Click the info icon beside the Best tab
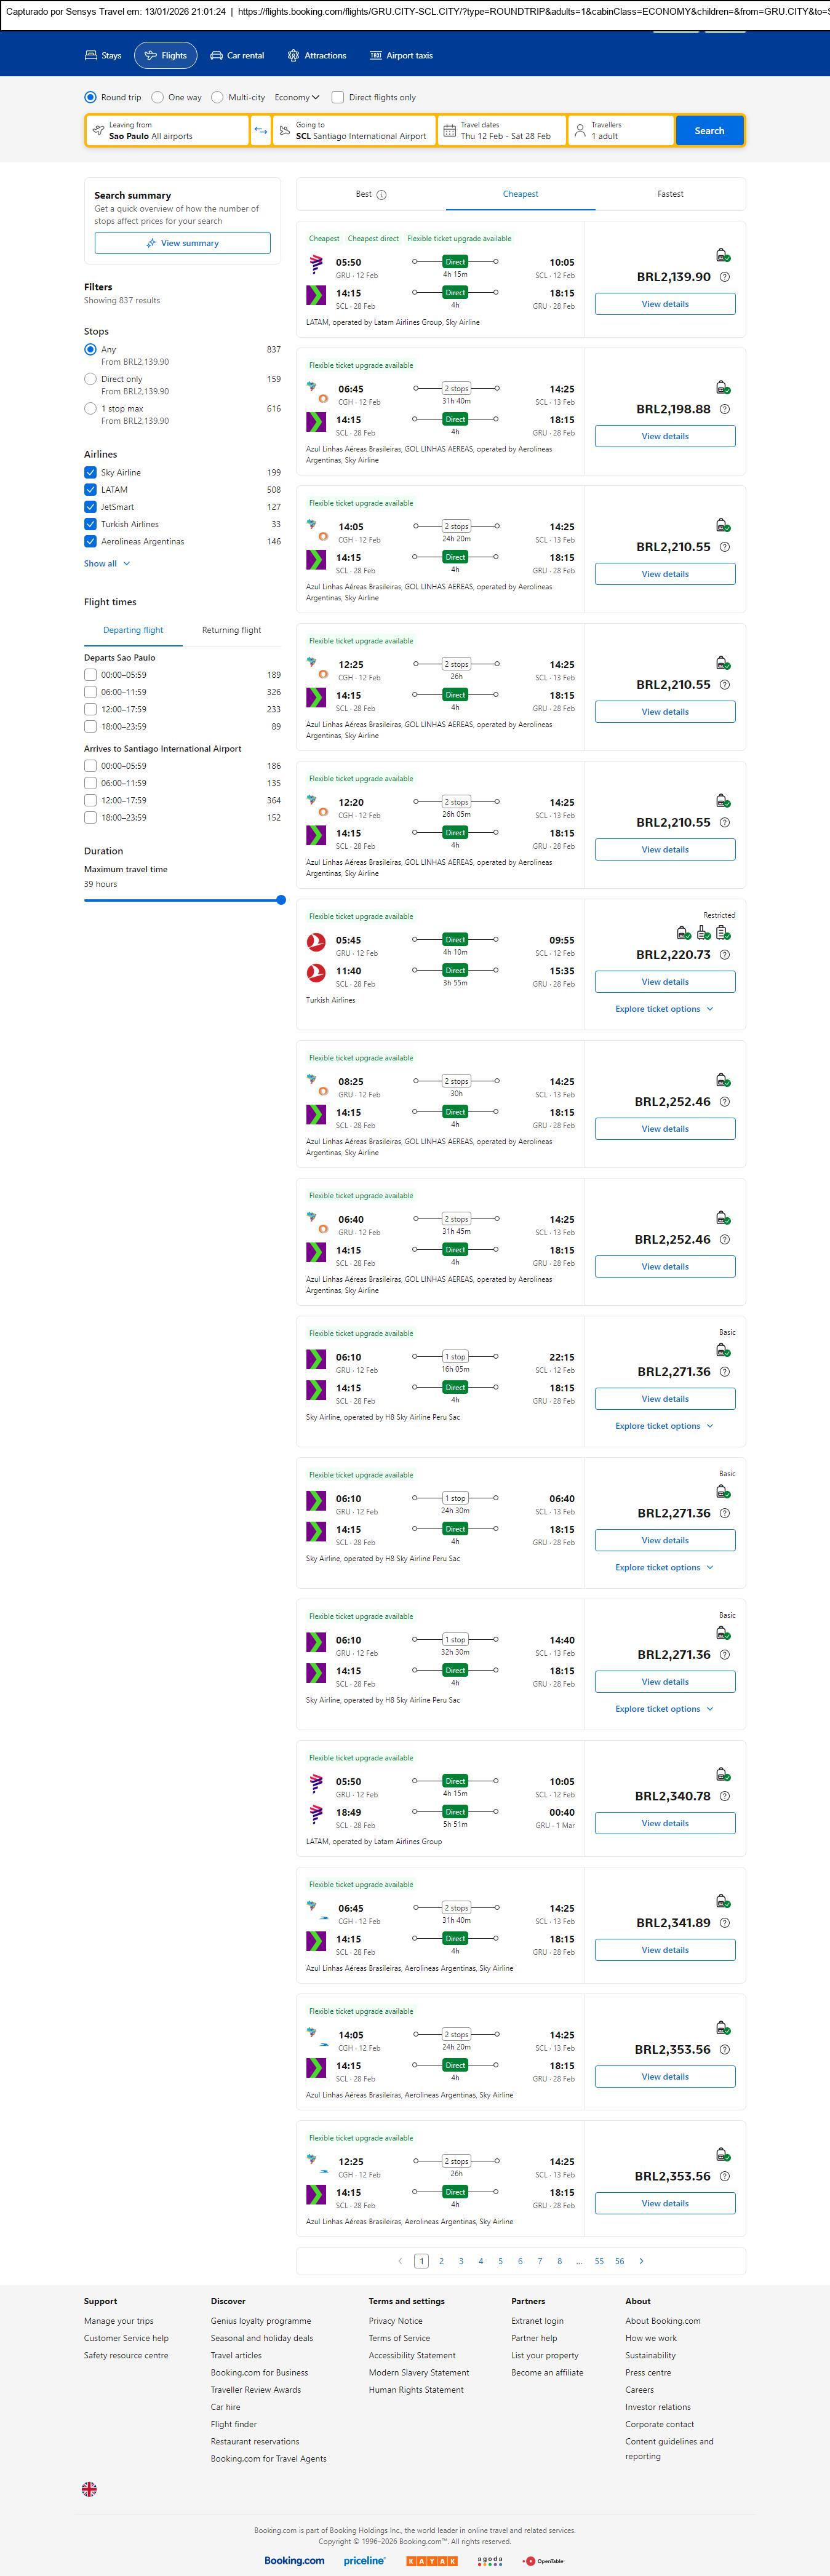Image resolution: width=830 pixels, height=2576 pixels. click(381, 195)
